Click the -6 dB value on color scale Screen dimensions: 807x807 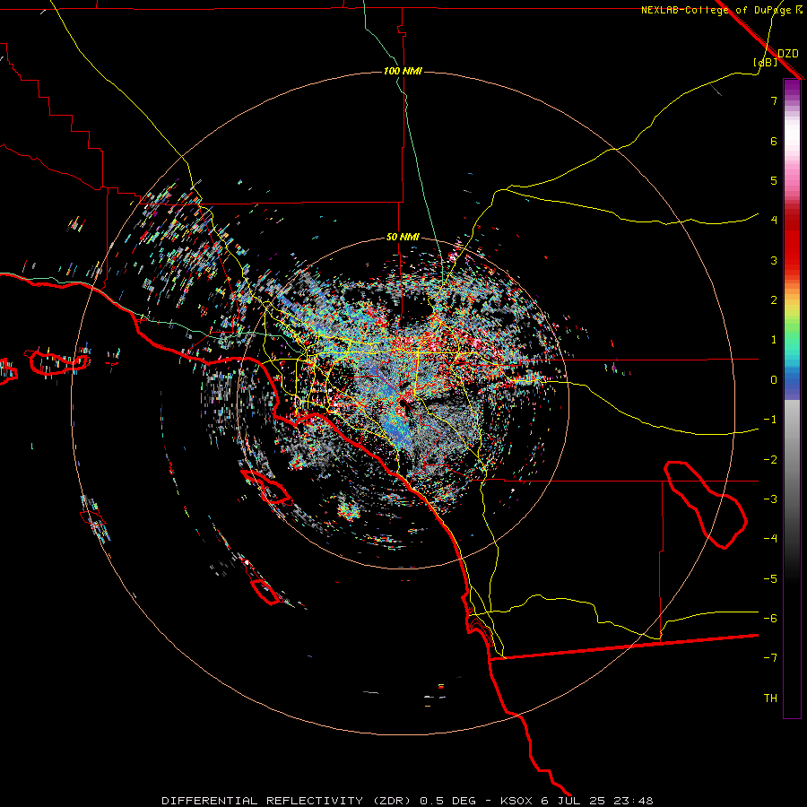770,619
